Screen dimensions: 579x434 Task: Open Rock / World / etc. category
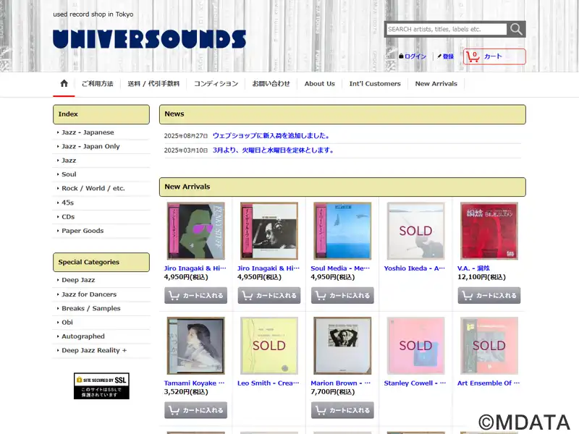(93, 188)
